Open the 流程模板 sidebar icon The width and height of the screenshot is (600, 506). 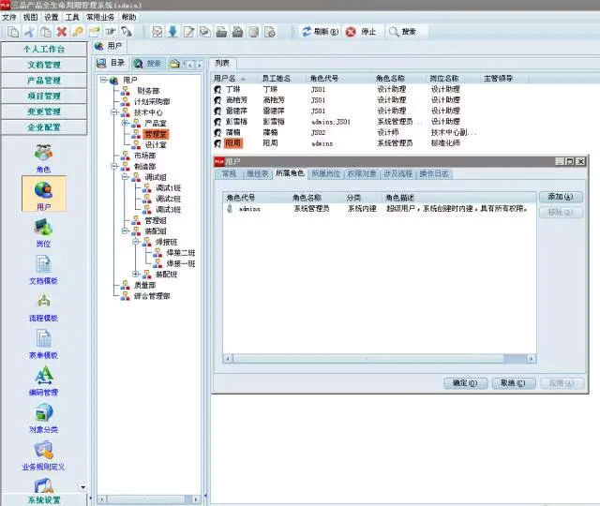pyautogui.click(x=43, y=305)
